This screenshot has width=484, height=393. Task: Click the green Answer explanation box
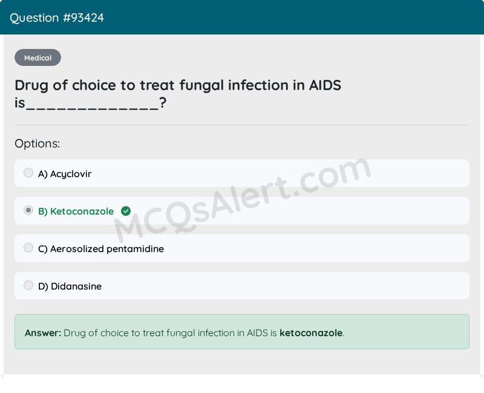click(x=242, y=332)
